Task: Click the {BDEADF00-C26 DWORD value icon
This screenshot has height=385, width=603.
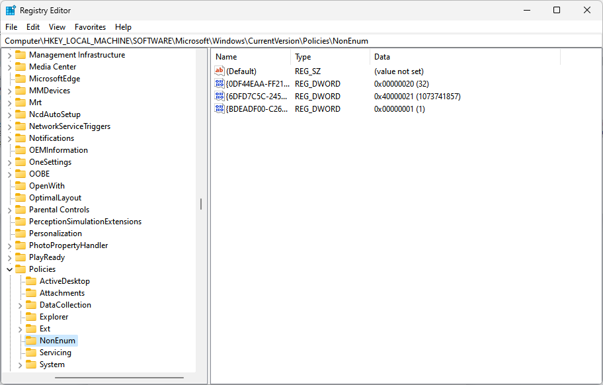Action: coord(220,109)
